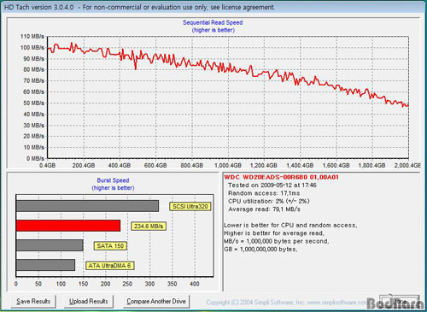Click the Sequential Read Speed title
Image resolution: width=427 pixels, height=312 pixels.
tap(213, 22)
